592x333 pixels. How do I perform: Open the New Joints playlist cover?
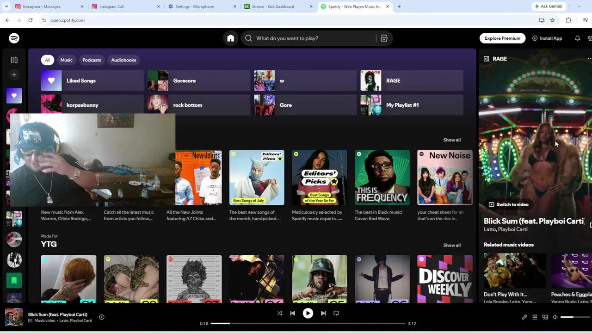(x=198, y=178)
